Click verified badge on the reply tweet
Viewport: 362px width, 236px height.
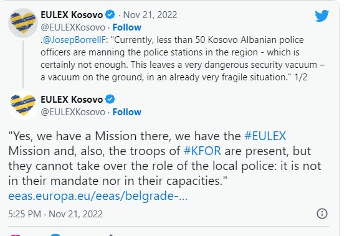point(110,99)
